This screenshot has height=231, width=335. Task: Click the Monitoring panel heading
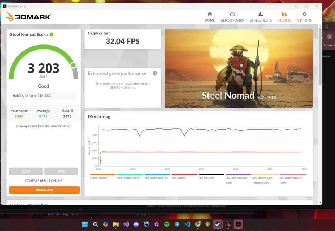[99, 116]
